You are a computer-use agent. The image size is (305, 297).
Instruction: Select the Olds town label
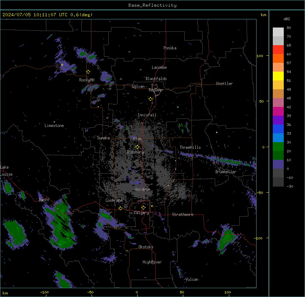click(137, 139)
